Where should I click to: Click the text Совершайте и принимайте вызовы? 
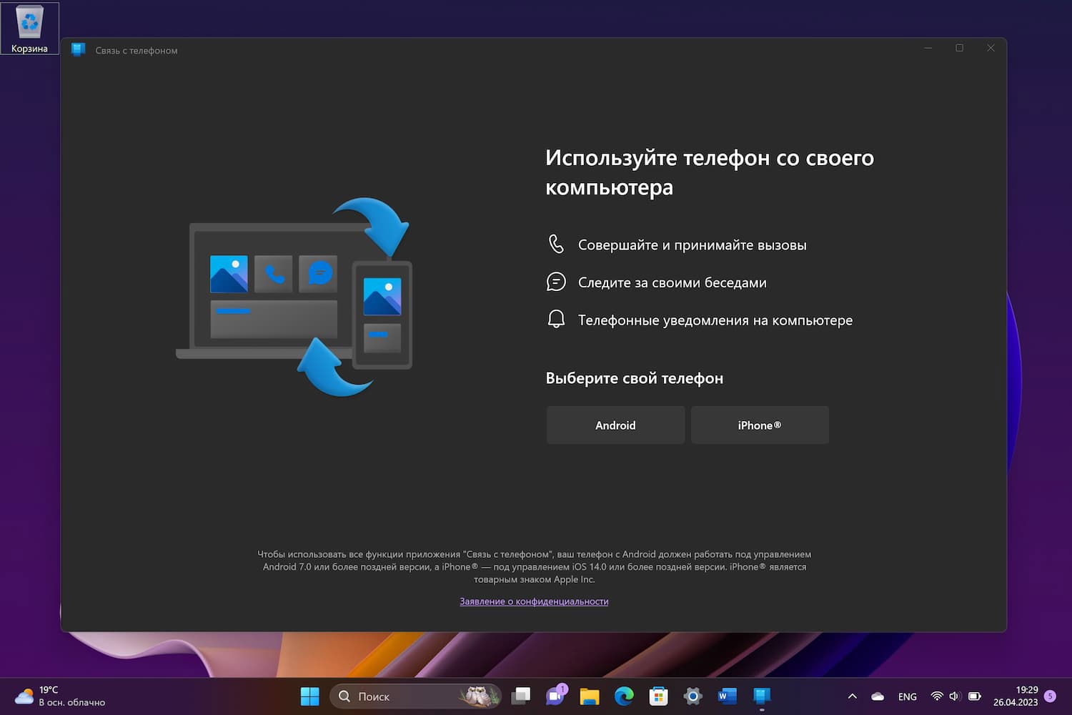pos(693,245)
